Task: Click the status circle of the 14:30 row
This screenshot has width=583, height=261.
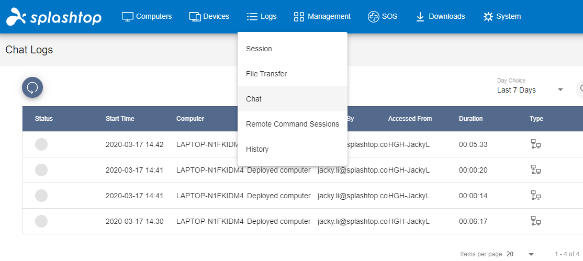Action: pos(41,221)
